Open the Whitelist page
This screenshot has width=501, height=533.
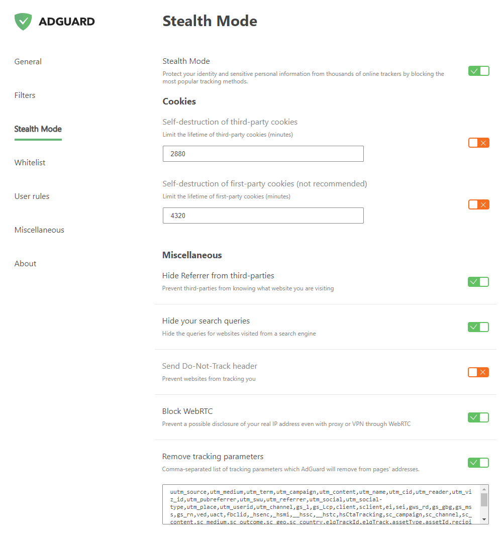pyautogui.click(x=30, y=163)
